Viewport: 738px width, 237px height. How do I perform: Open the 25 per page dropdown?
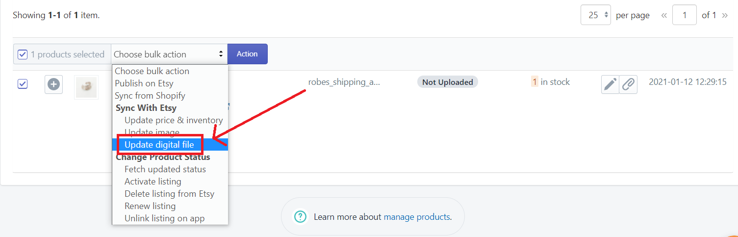(x=595, y=15)
